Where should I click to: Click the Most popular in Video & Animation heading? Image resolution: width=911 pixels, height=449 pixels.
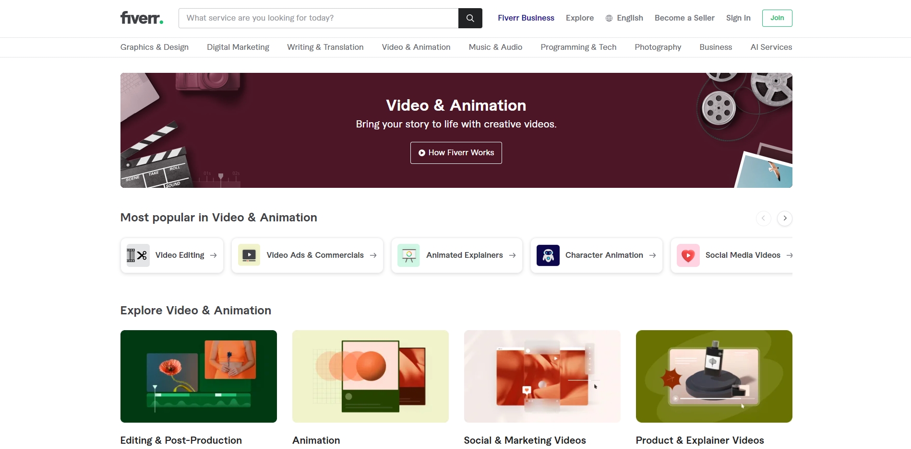point(219,218)
